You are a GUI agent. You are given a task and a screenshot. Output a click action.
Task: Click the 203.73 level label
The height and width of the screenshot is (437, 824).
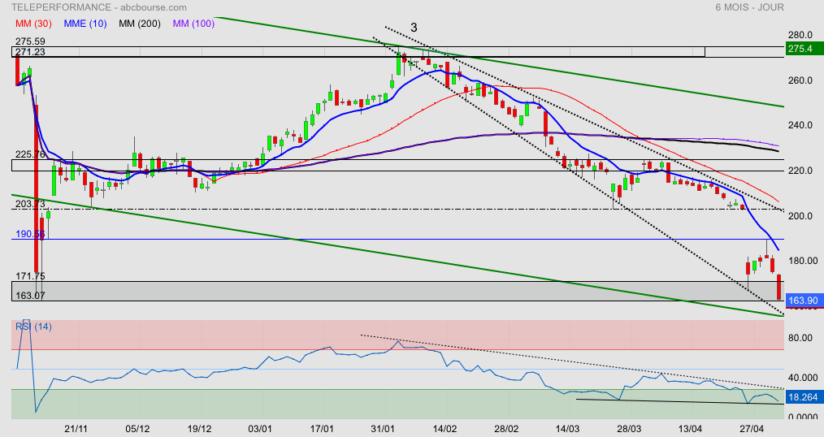(x=30, y=204)
